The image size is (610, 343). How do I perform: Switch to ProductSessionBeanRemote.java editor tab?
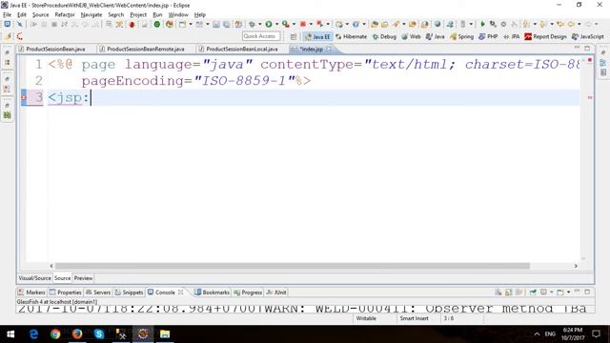click(x=146, y=49)
